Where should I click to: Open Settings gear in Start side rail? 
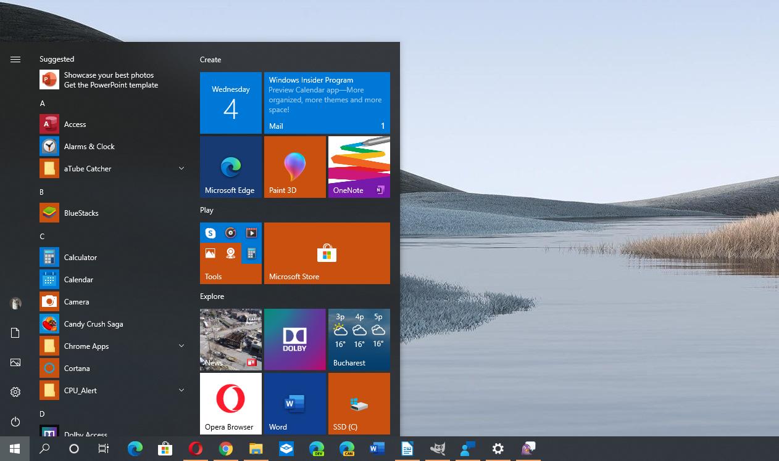(x=15, y=392)
